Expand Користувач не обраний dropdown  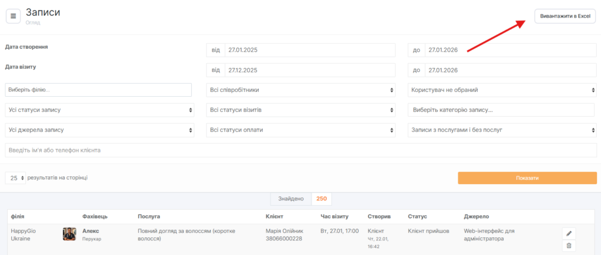tap(502, 90)
